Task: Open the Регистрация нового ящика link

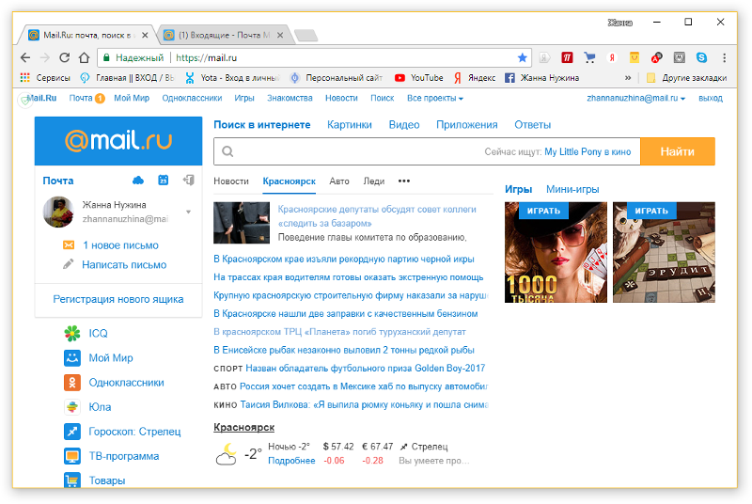Action: pos(118,299)
